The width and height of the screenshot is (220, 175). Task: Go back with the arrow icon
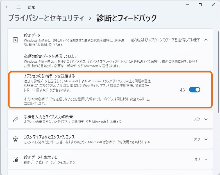click(x=7, y=7)
